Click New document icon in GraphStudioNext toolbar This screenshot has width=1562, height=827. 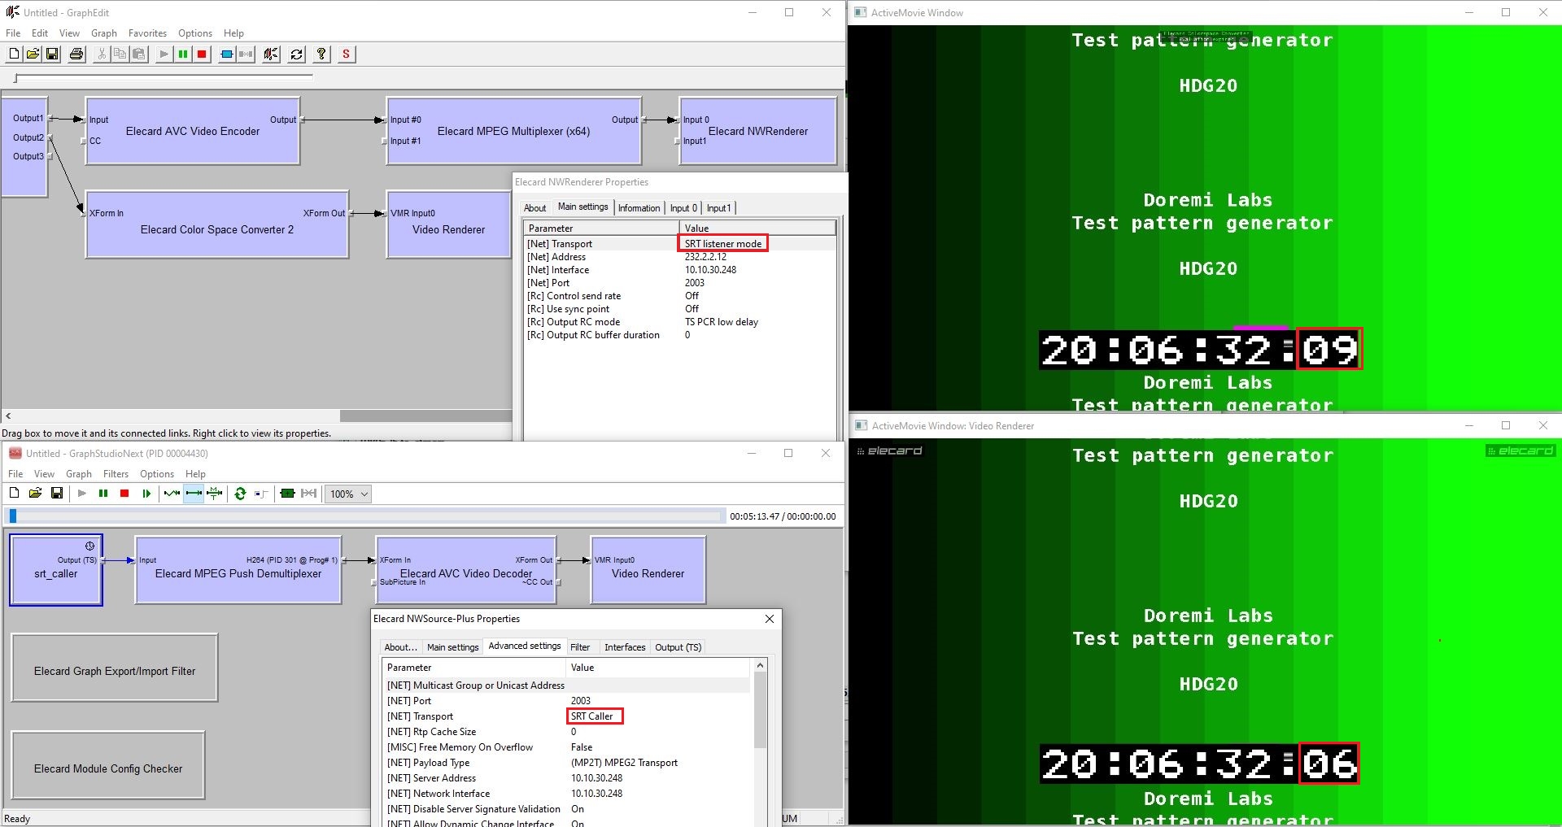(x=14, y=493)
